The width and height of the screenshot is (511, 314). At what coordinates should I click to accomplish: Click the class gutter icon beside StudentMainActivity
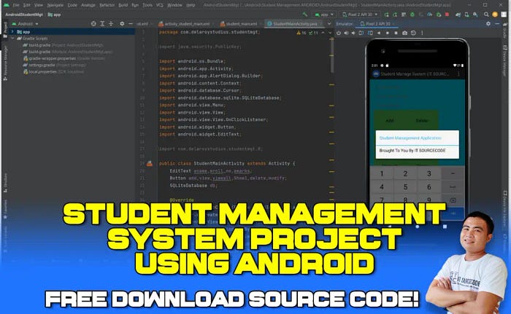[150, 163]
